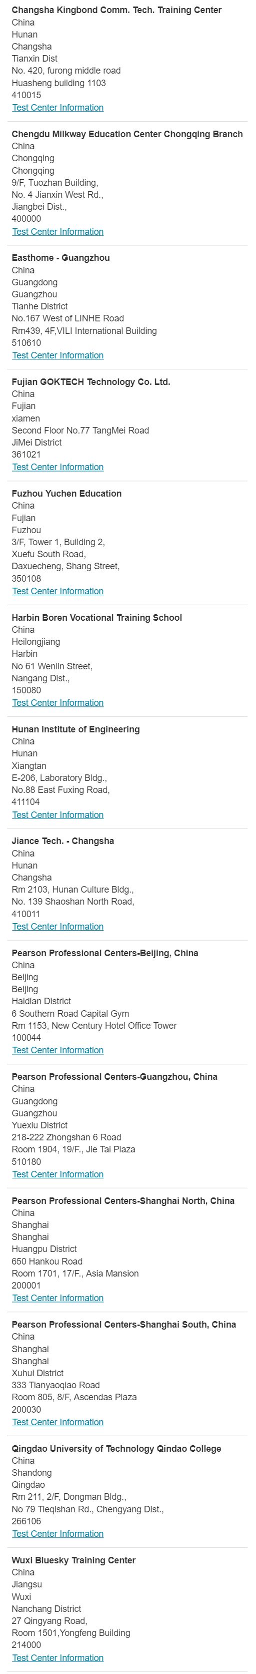Click the Fujian GOKTECH Technology Co. Ltd. heading

(91, 382)
